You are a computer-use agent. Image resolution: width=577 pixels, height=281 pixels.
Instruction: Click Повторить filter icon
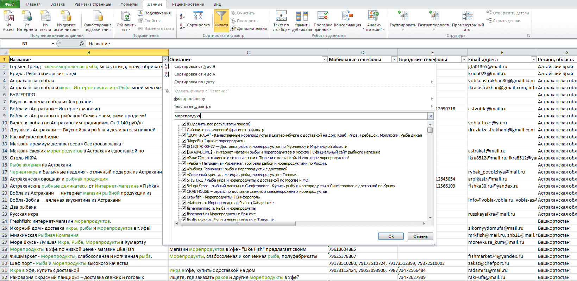pos(244,21)
